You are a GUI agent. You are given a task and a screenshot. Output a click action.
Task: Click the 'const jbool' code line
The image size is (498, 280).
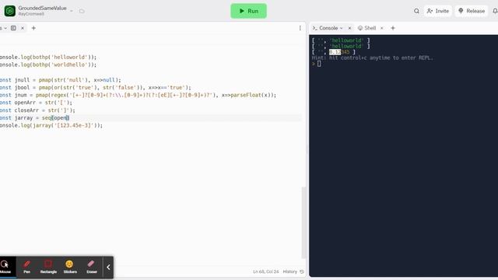(x=95, y=88)
